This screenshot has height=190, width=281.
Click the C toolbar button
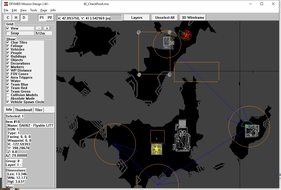(8, 18)
